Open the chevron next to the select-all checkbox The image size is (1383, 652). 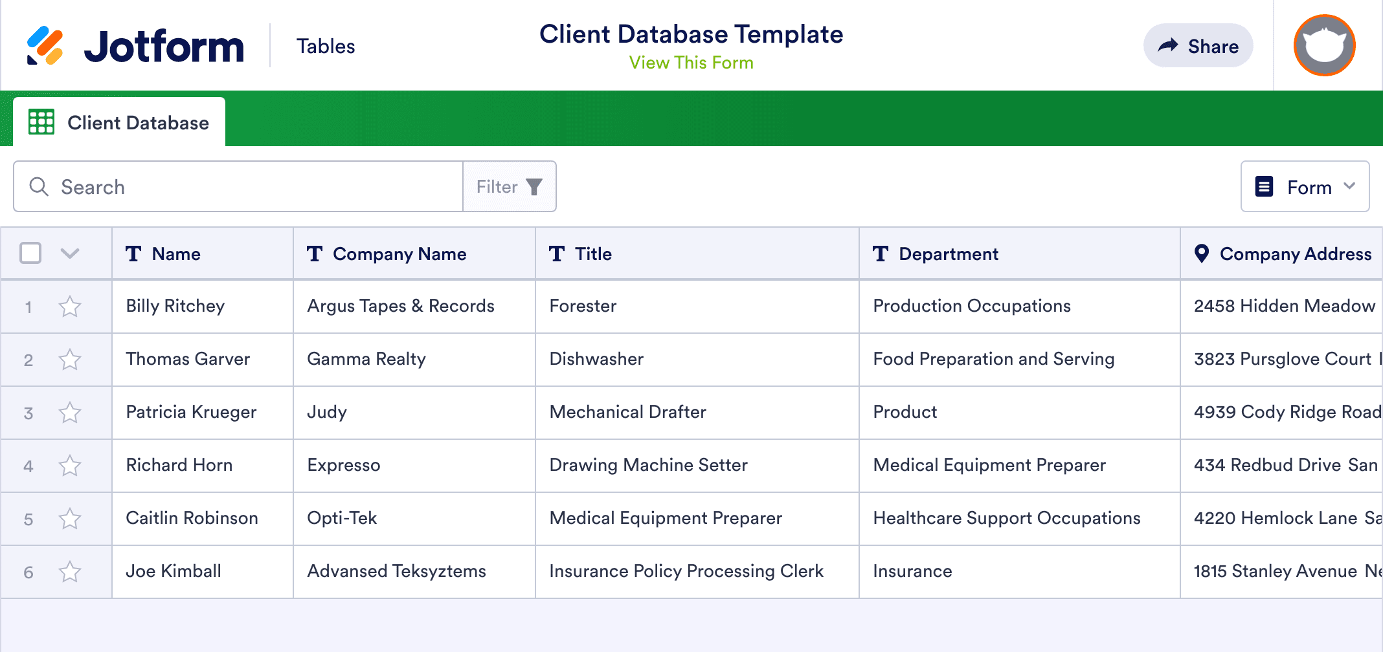(69, 254)
